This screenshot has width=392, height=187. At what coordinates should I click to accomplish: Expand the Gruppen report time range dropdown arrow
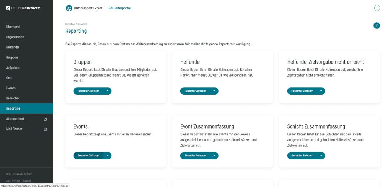point(107,91)
